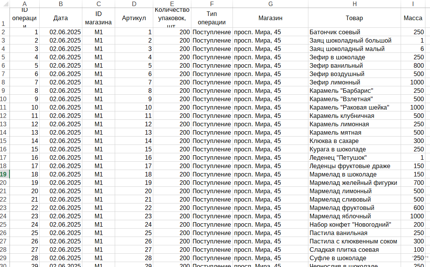Select cell Мармелад желейный фигурки

[354, 183]
